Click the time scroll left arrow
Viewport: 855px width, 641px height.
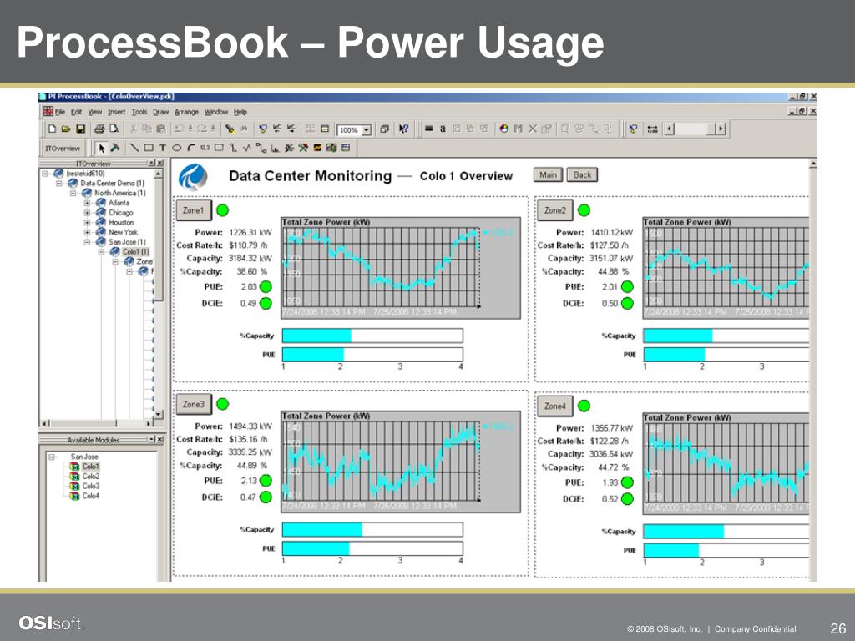(x=670, y=129)
